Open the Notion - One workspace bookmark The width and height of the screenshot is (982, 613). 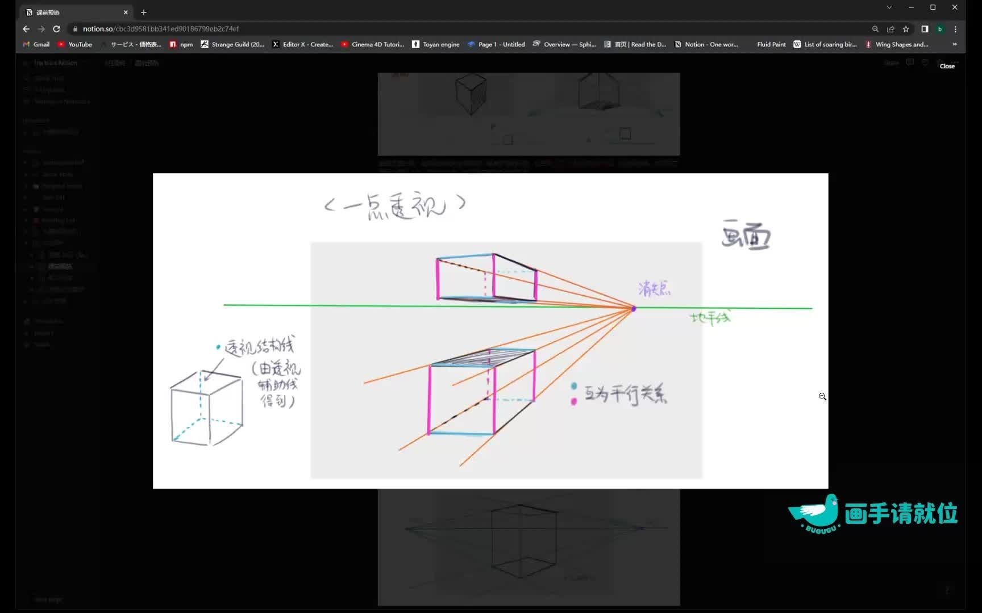[706, 44]
